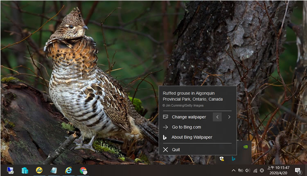Launch Google Chrome from taskbar

click(83, 171)
